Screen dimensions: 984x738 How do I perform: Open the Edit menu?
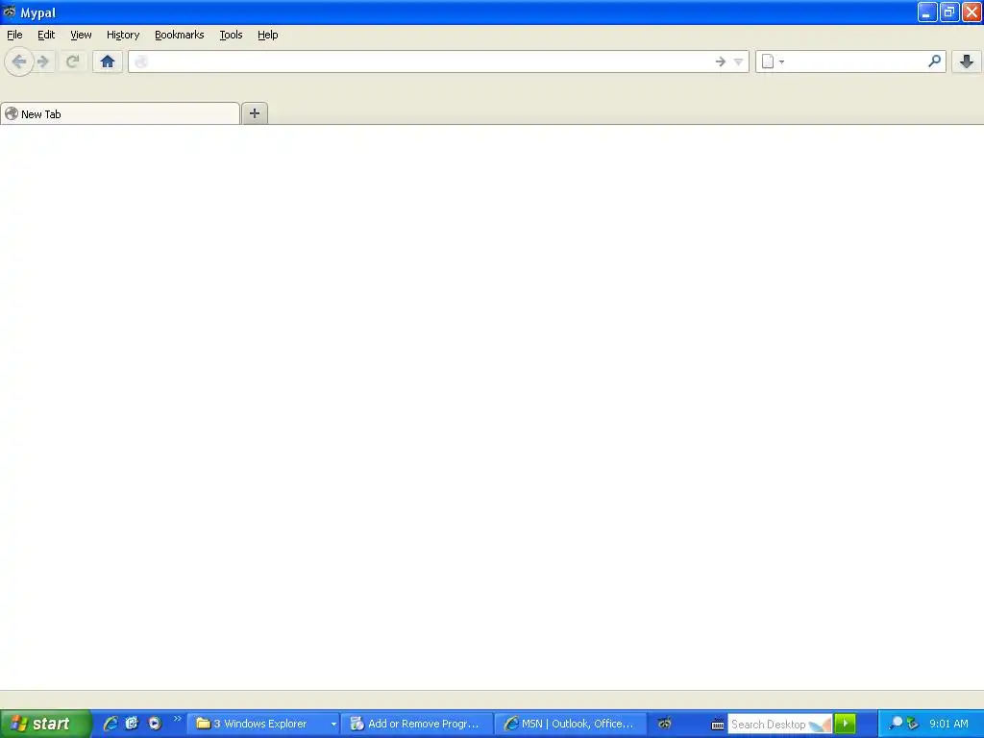pyautogui.click(x=46, y=36)
